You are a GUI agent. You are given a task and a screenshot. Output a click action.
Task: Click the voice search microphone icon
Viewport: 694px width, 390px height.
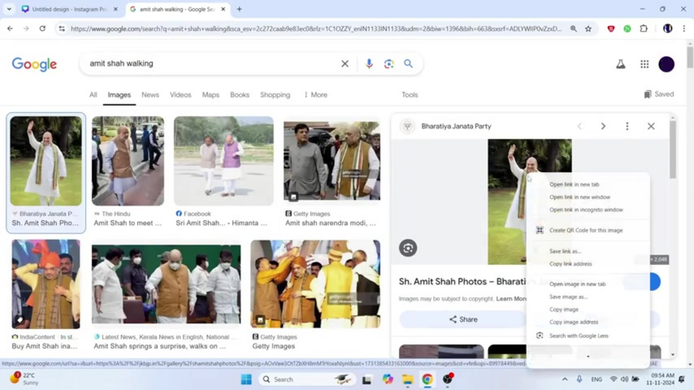[x=369, y=64]
